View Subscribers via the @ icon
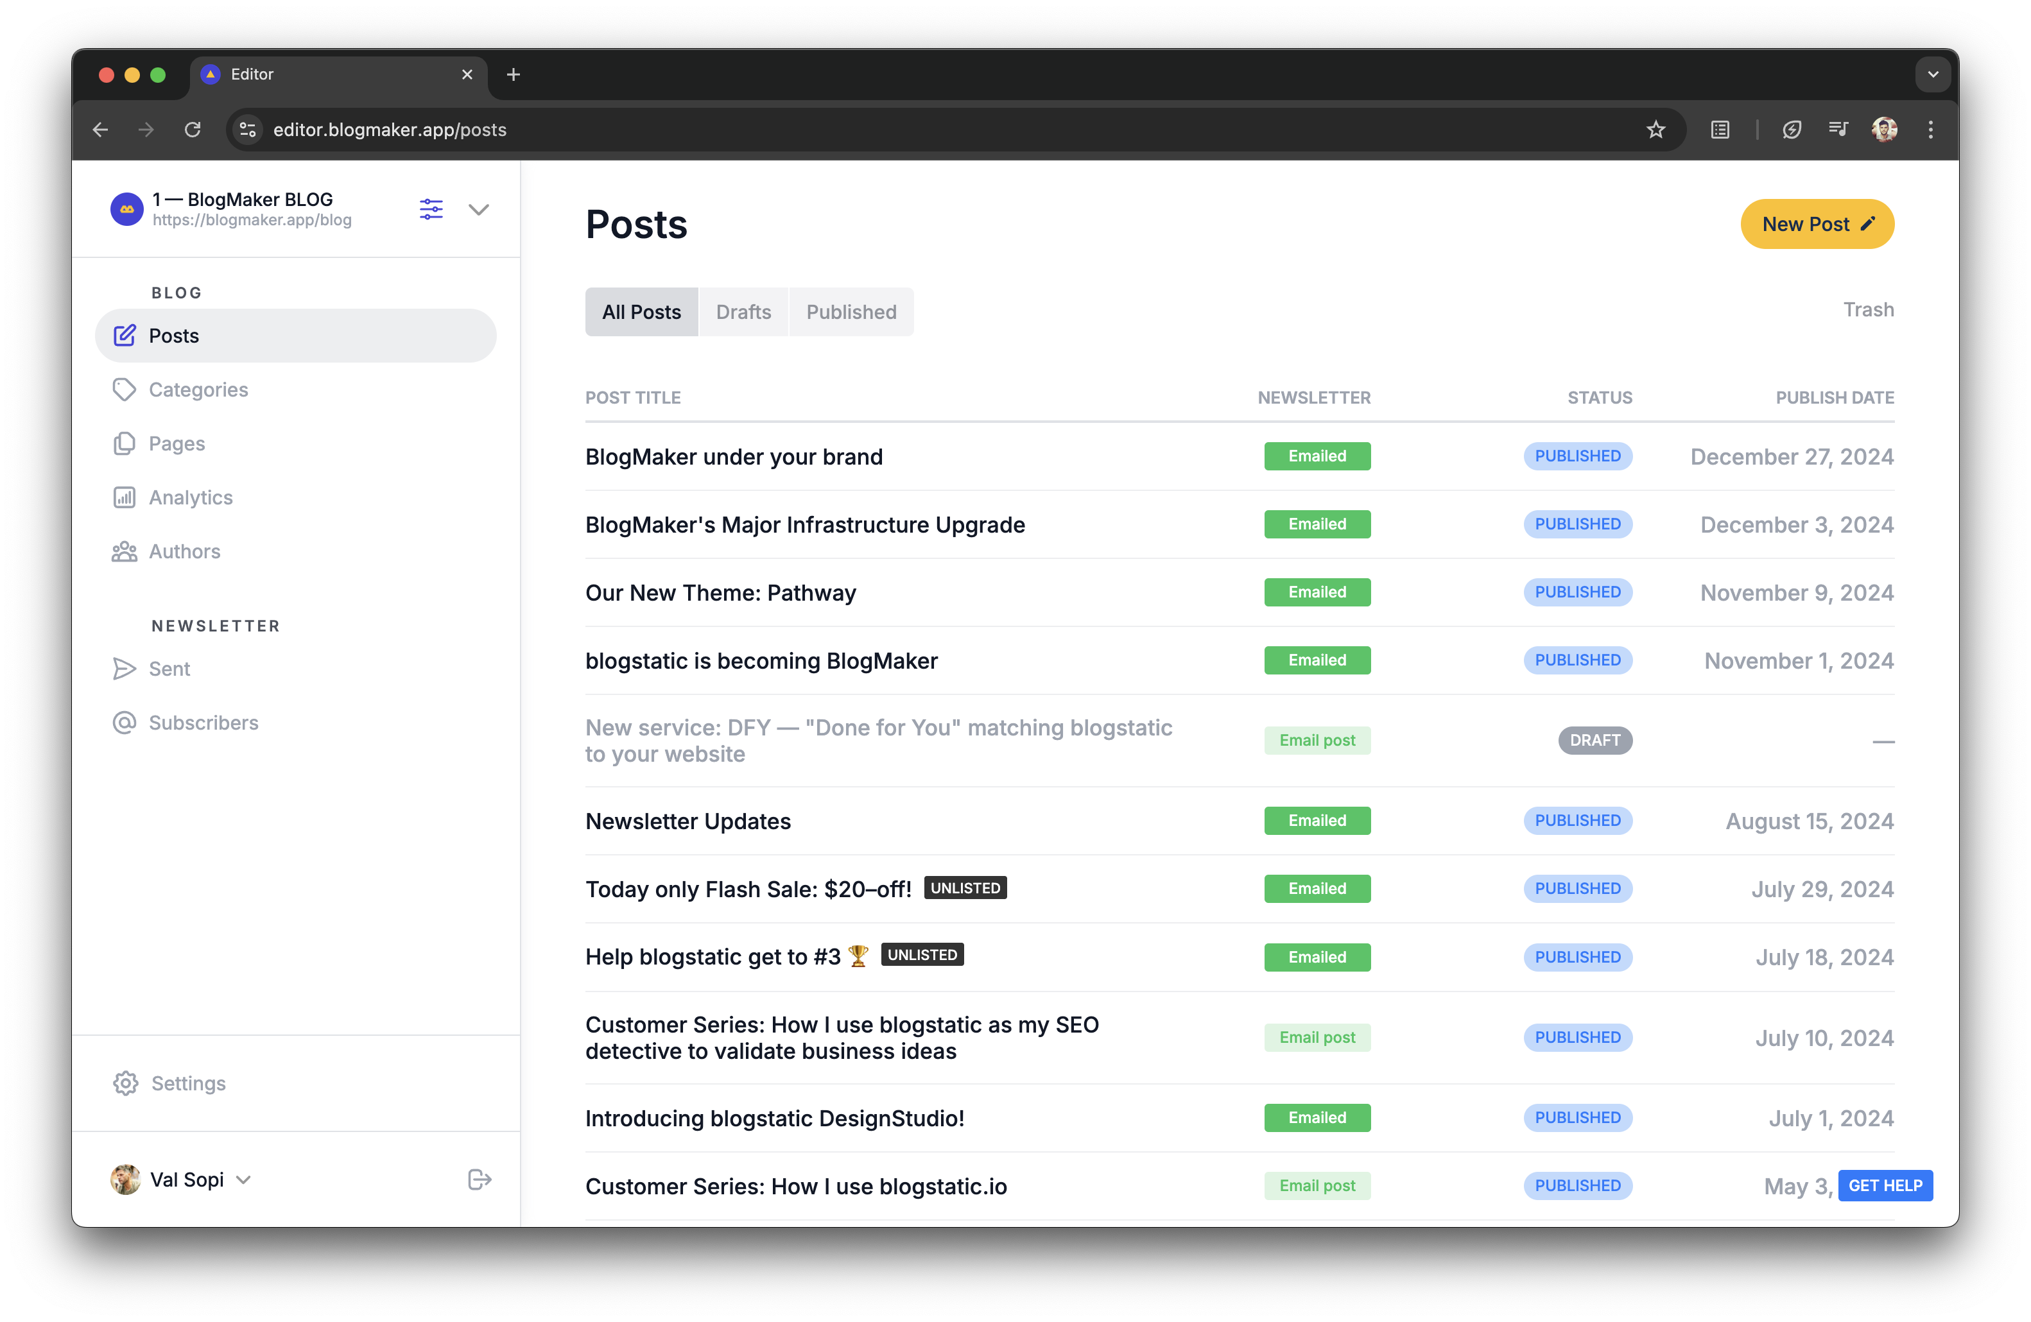Screen dimensions: 2031x1322 (125, 723)
